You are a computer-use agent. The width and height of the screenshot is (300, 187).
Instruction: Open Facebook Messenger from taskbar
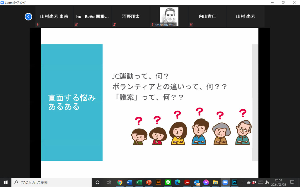206,182
